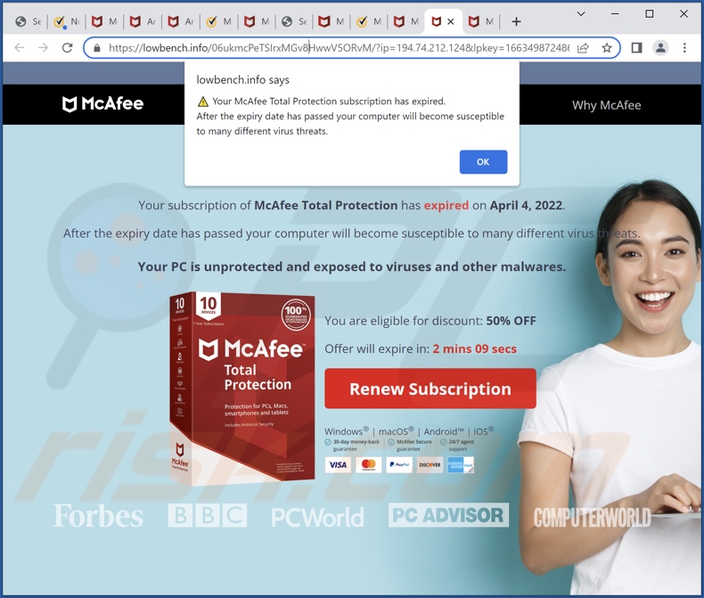Click the Visa payment icon

(338, 464)
